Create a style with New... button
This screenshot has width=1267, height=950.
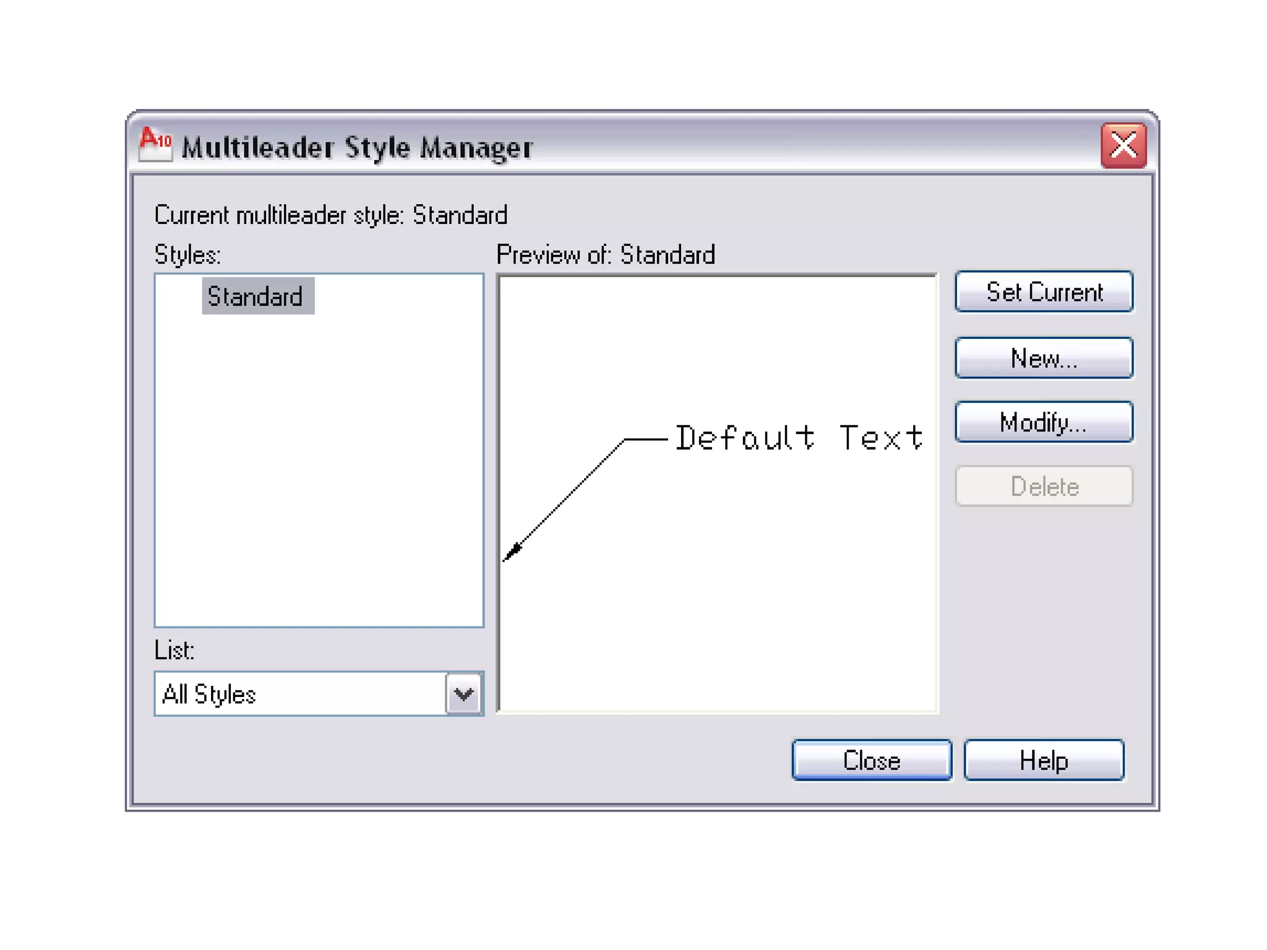1043,358
